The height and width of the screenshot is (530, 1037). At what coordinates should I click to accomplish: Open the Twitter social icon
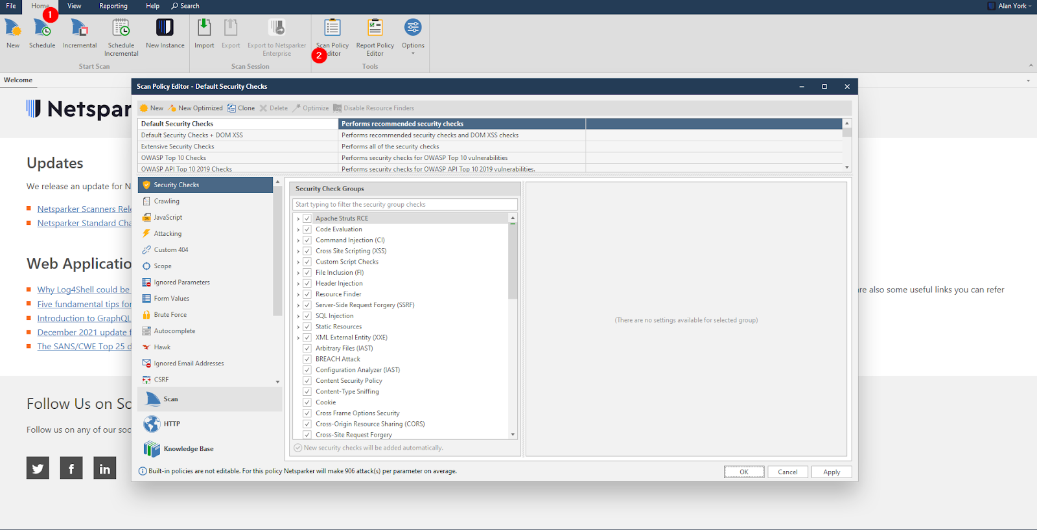point(38,468)
